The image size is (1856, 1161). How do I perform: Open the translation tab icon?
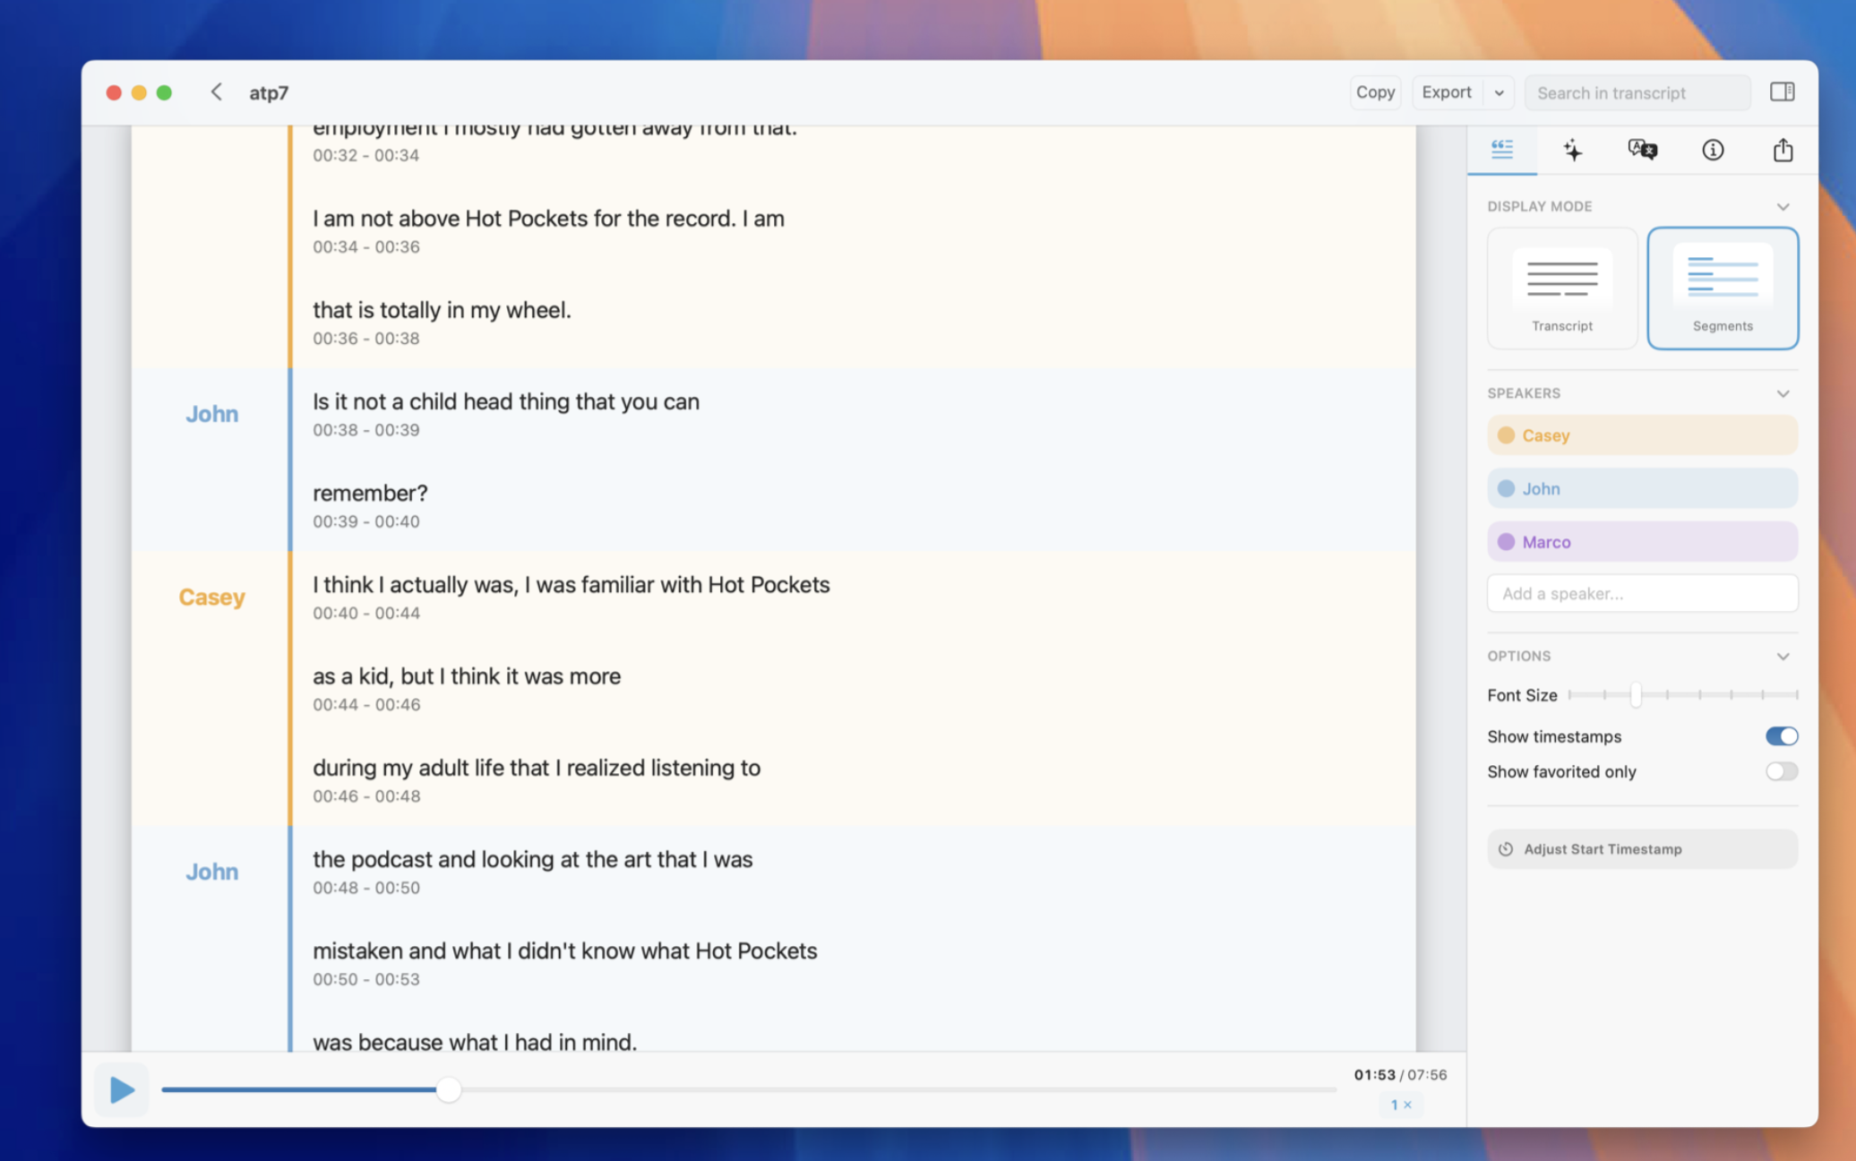pyautogui.click(x=1642, y=150)
